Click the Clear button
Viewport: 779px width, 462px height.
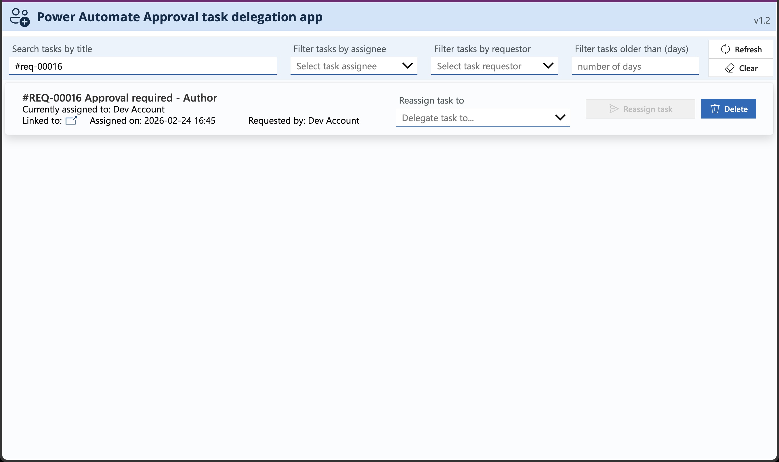click(740, 68)
